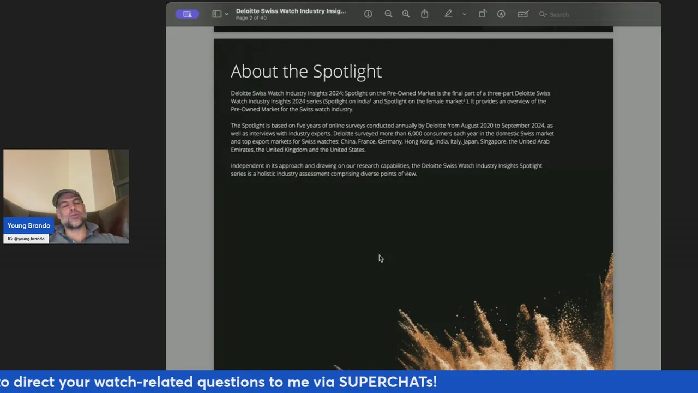
Task: Toggle the Preview sidebar view button
Action: pyautogui.click(x=217, y=14)
